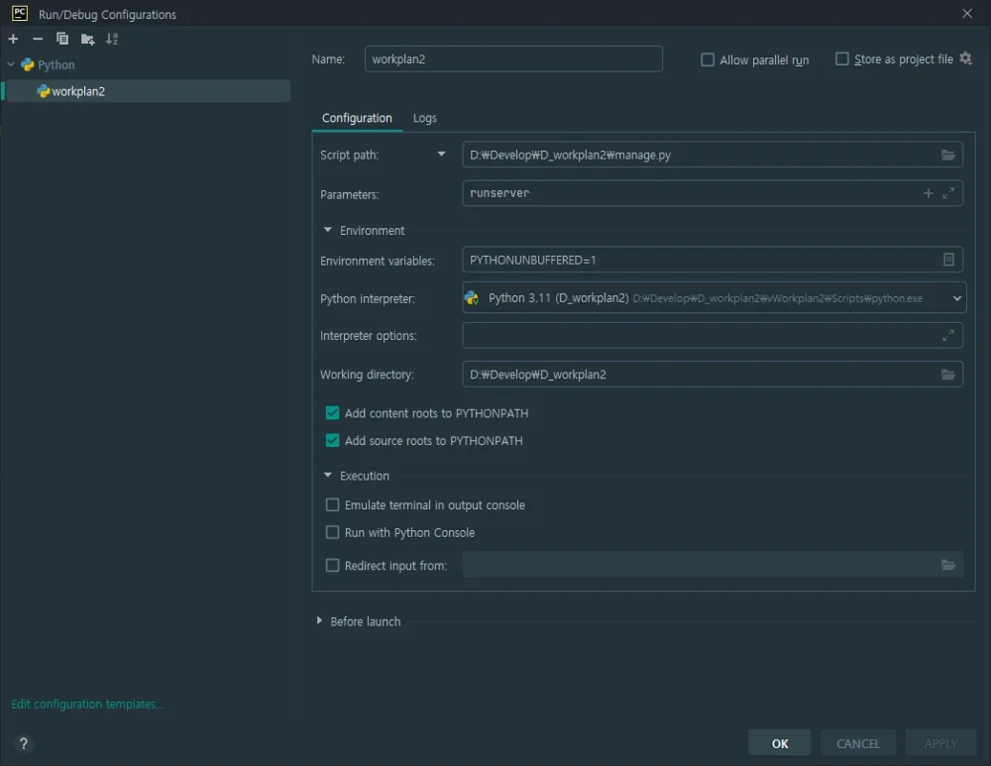Viewport: 991px width, 766px height.
Task: Collapse the Environment section
Action: (327, 230)
